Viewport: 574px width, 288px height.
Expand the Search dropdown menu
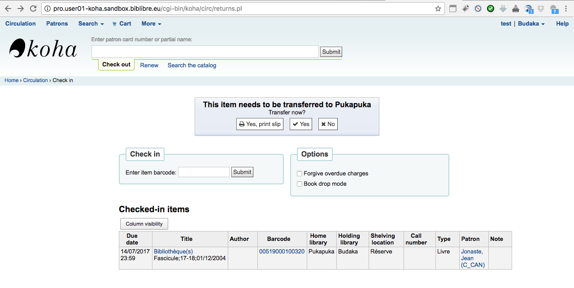tap(91, 24)
